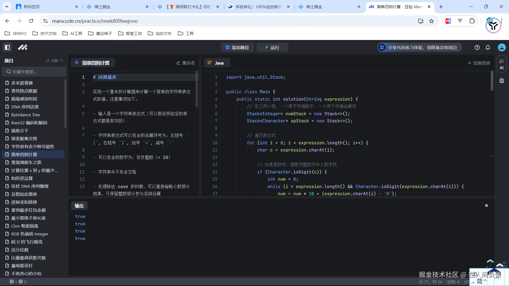
Task: Click the install app icon in address bar
Action: pos(420,21)
